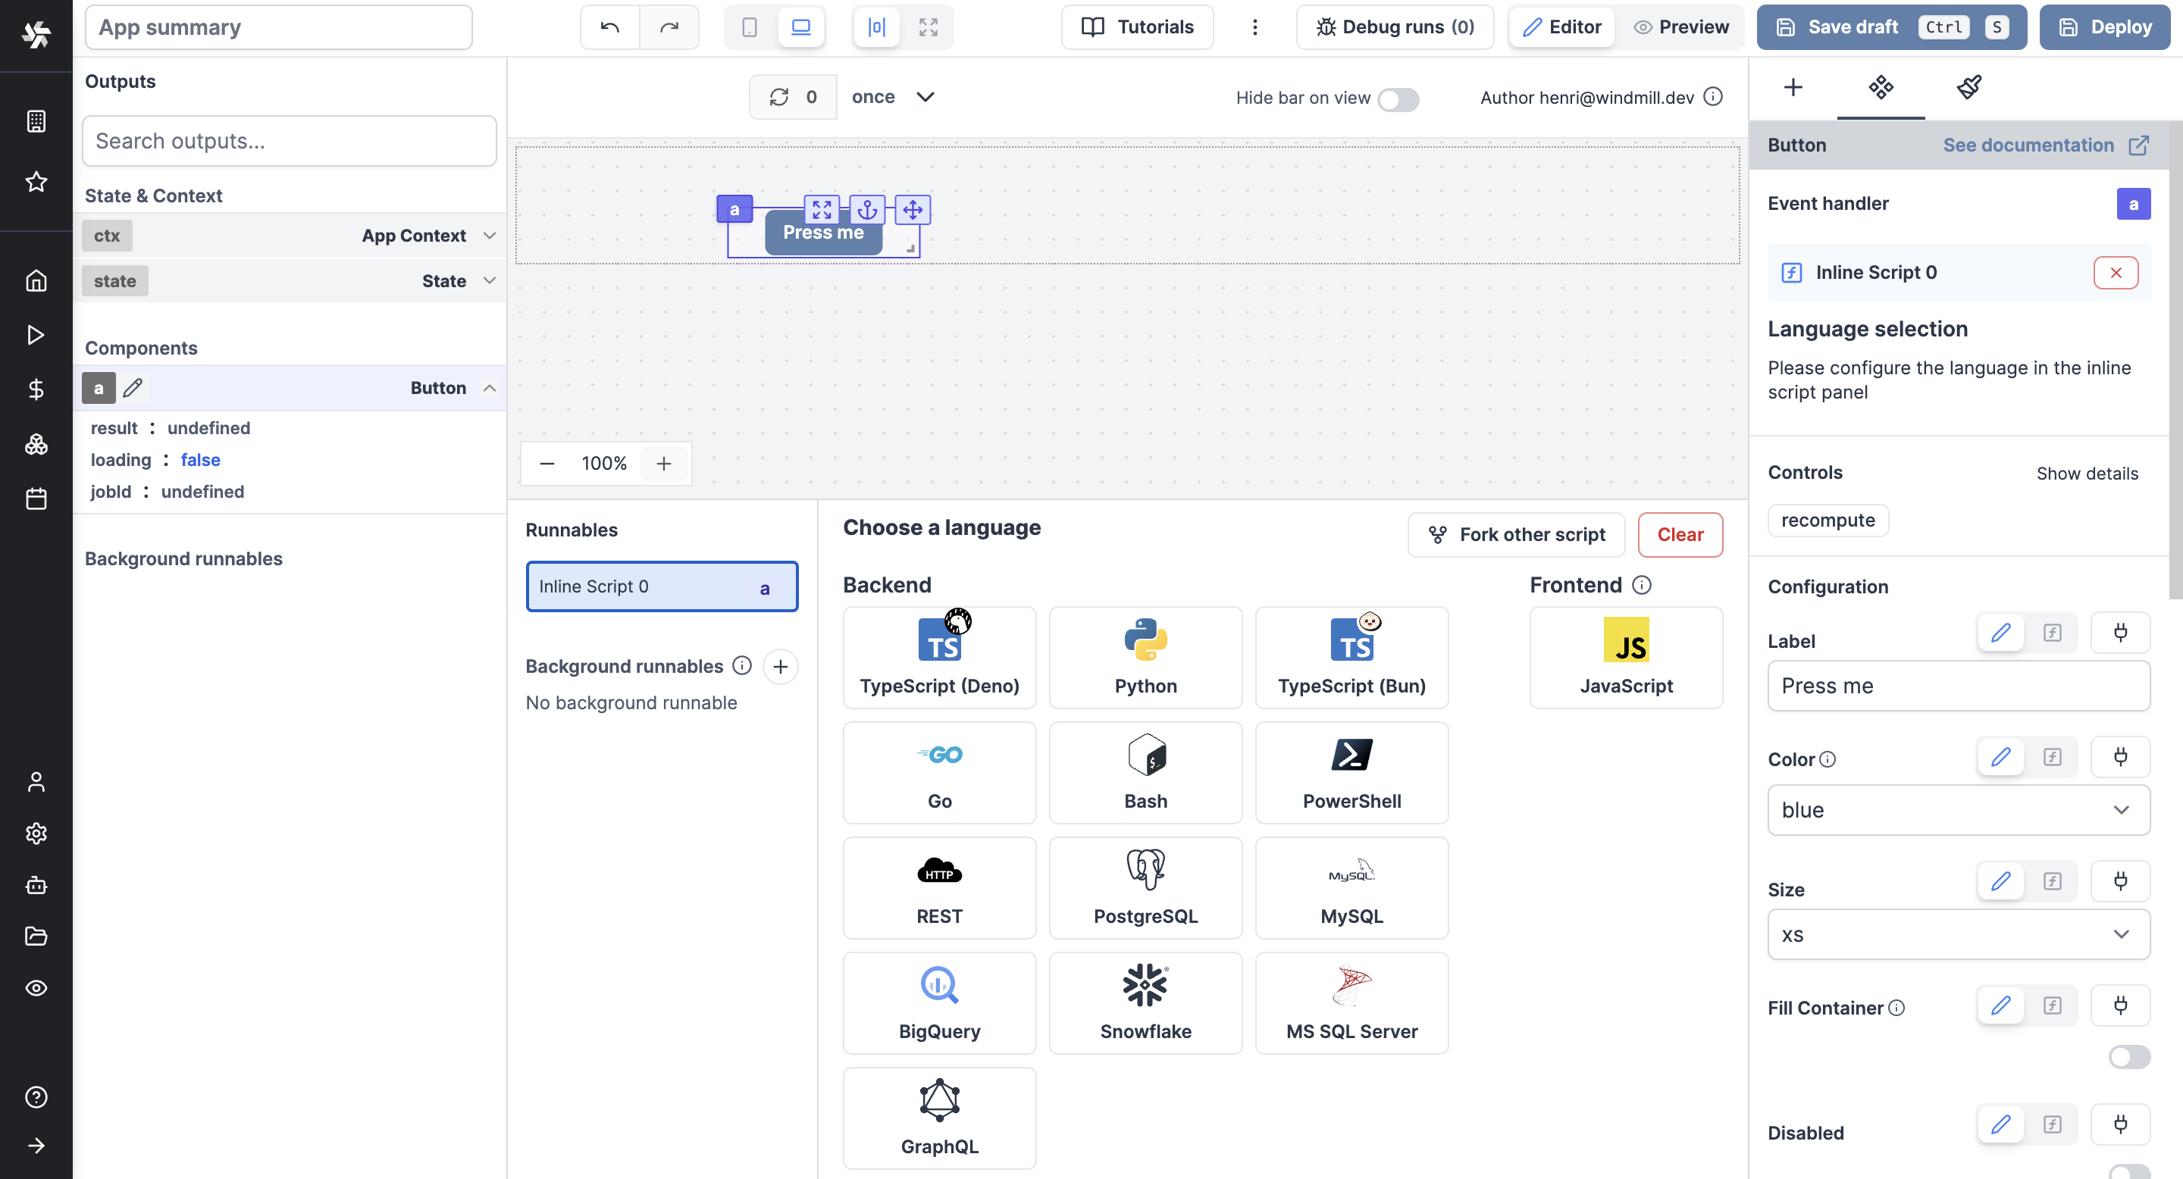Click the insert component plus icon
2183x1179 pixels.
(x=1793, y=87)
